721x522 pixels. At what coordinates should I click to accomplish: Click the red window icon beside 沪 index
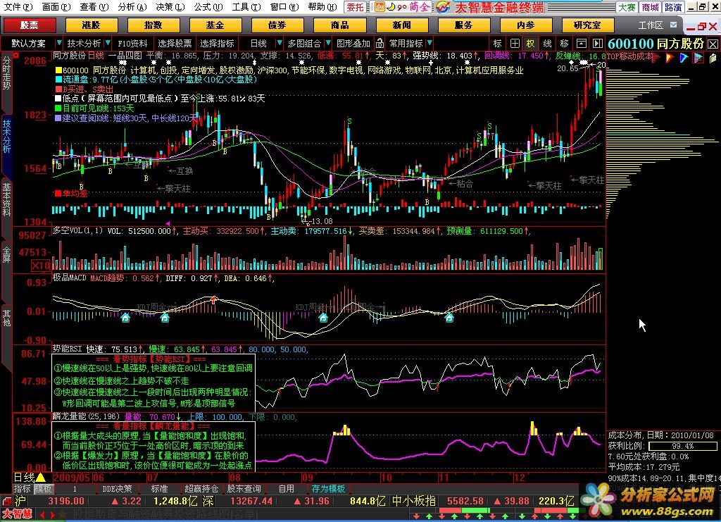click(6, 501)
